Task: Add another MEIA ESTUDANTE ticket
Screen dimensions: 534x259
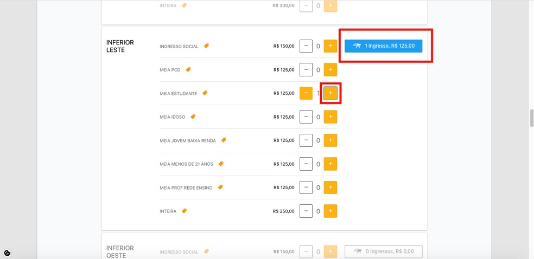Action: [330, 93]
